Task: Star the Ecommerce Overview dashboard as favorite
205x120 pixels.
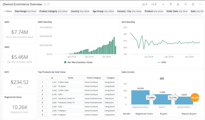Action: [x=45, y=4]
